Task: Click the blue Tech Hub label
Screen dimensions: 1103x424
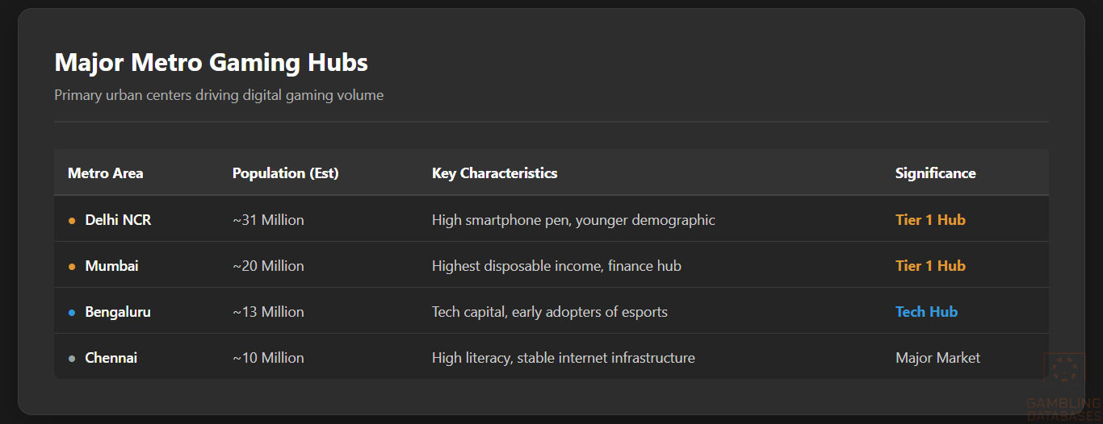Action: (x=926, y=312)
